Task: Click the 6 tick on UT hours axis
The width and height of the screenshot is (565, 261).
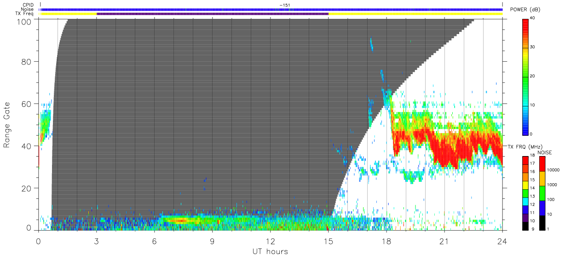Action: [154, 241]
